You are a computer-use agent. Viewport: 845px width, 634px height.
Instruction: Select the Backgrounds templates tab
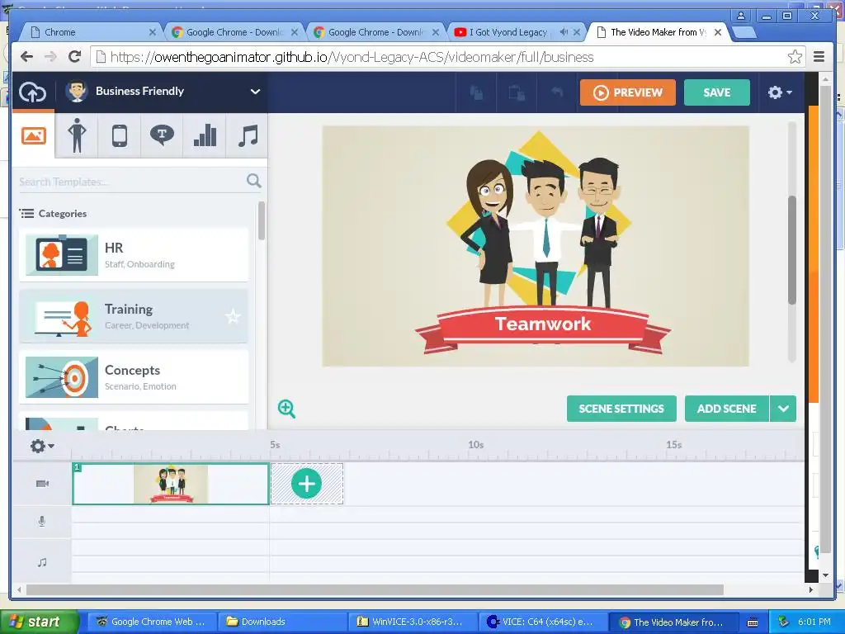33,135
